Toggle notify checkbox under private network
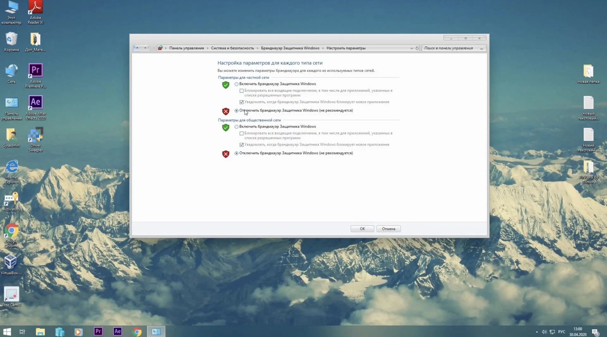607x337 pixels. pos(242,102)
